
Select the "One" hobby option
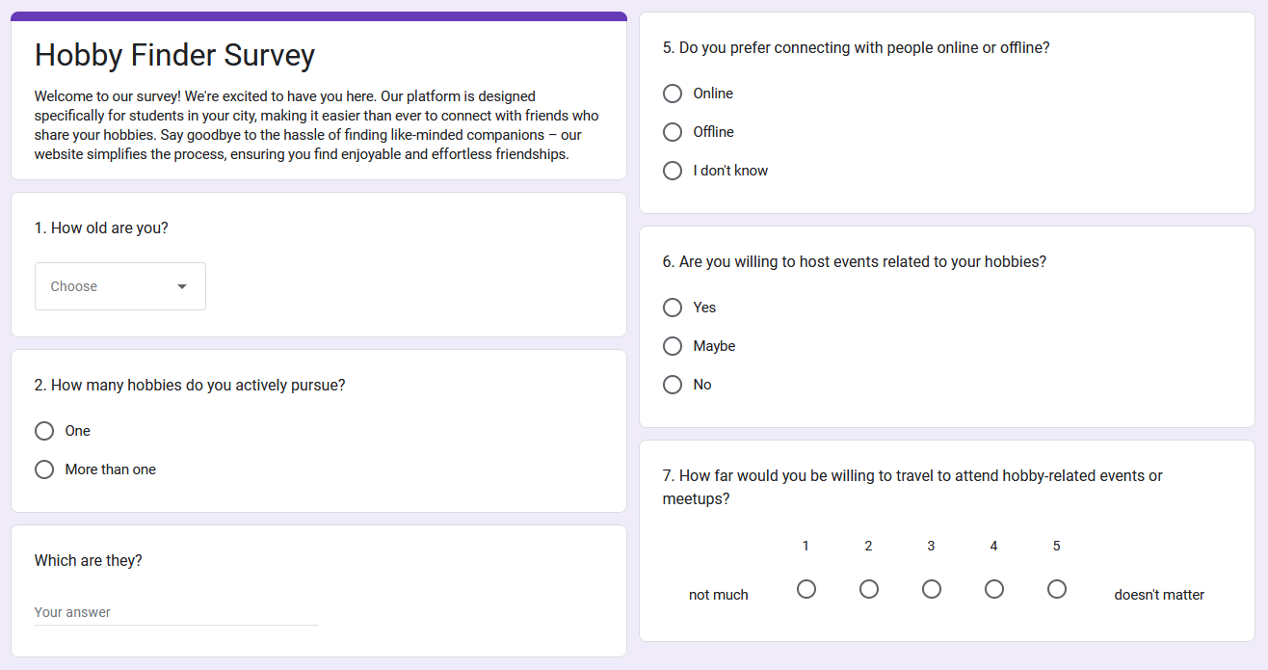[43, 431]
